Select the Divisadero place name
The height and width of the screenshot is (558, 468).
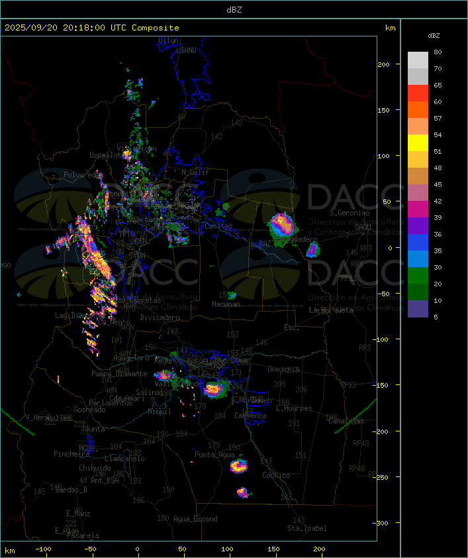pos(160,317)
